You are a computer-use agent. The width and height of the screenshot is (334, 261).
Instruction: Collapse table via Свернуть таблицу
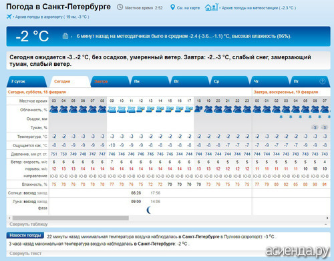pos(29,224)
